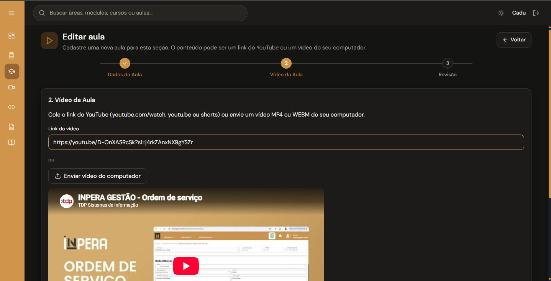Open the open-book icon in sidebar
This screenshot has height=281, width=551.
click(11, 143)
